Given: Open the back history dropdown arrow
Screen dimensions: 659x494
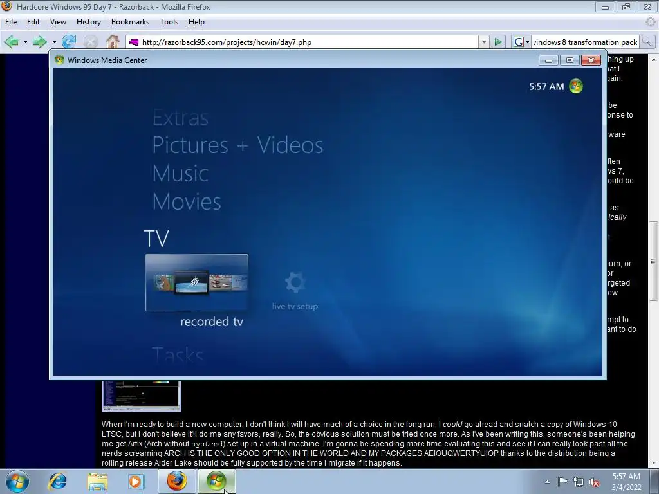Looking at the screenshot, I should pyautogui.click(x=25, y=42).
